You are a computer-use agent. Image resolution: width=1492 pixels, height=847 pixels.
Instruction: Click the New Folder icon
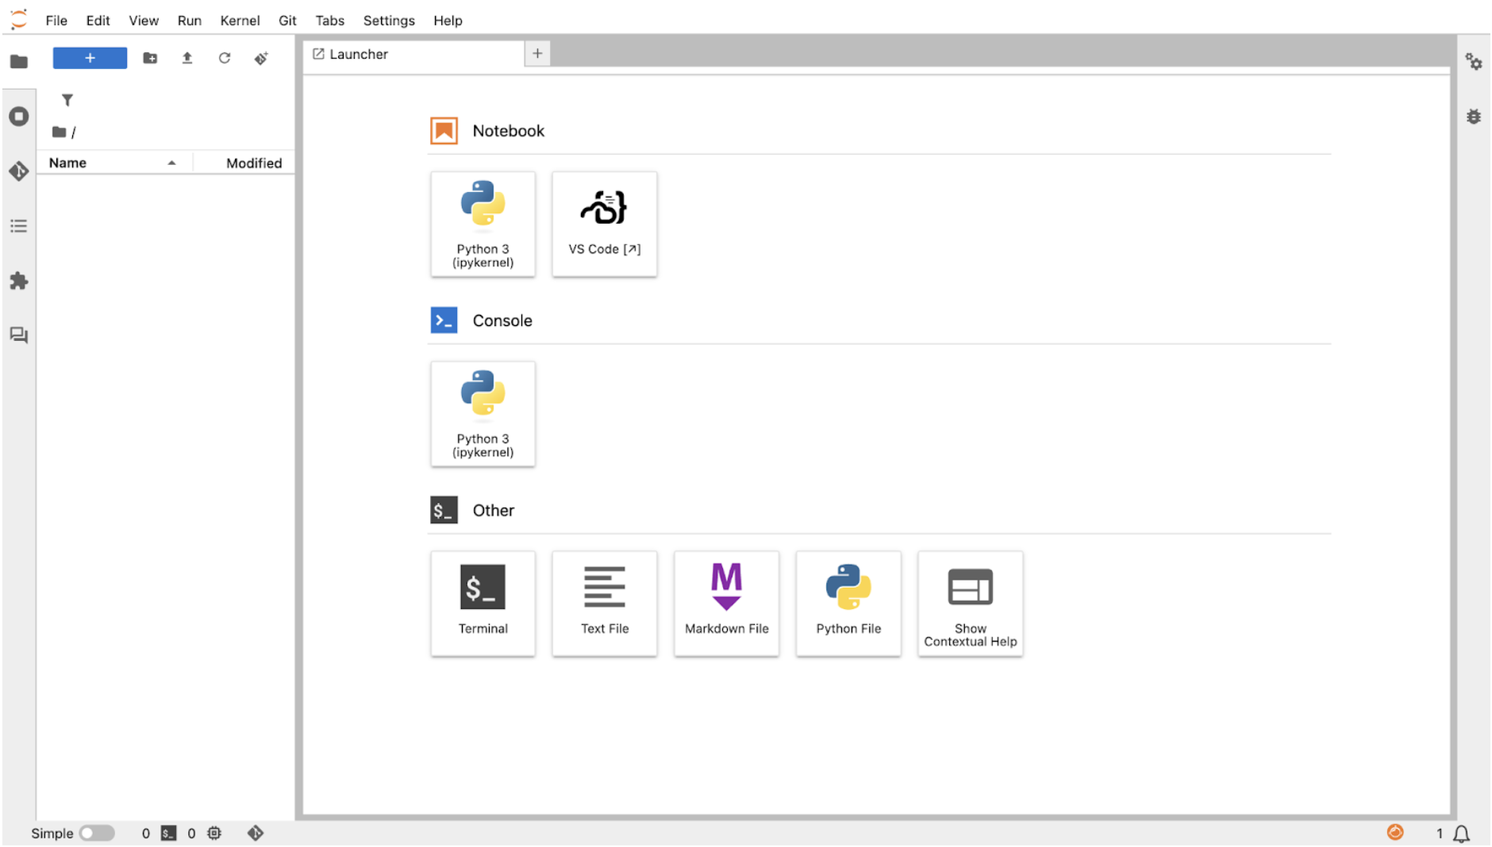150,58
